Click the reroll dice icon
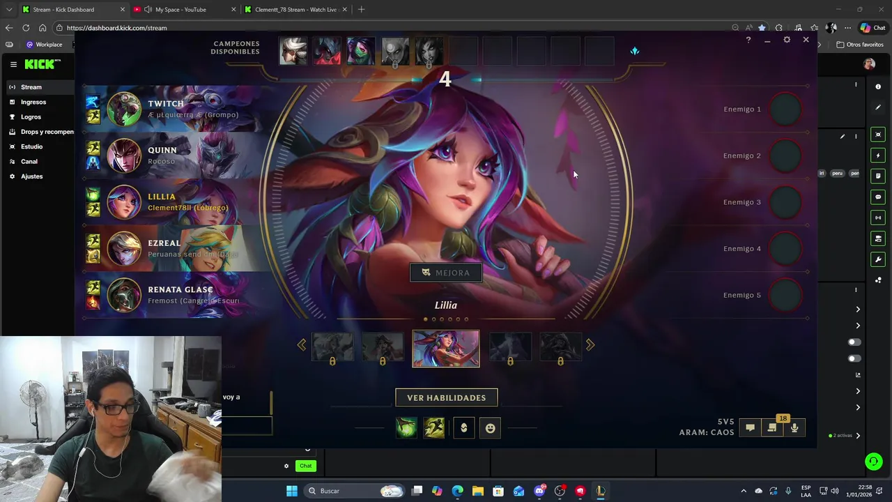892x502 pixels. [x=634, y=51]
